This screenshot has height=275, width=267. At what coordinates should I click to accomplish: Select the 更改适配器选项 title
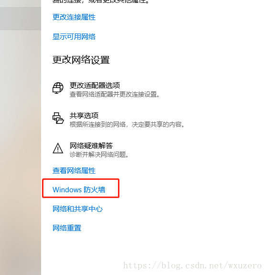95,86
